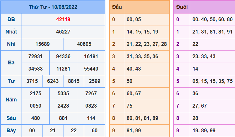The image size is (235, 137).
Task: Click fourth prize number 6243
Action: click(x=53, y=81)
